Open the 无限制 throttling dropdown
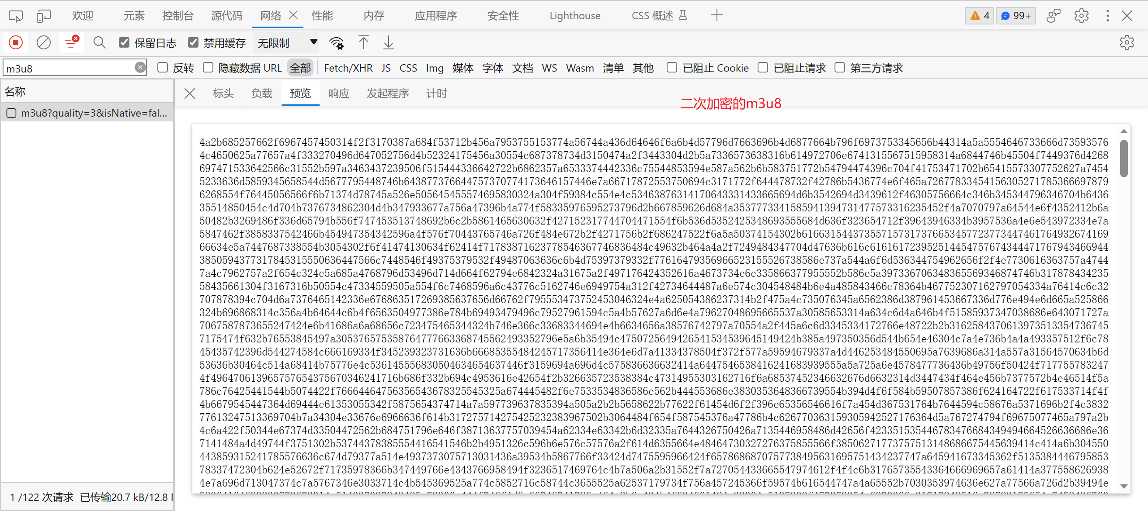This screenshot has height=511, width=1148. (x=285, y=42)
